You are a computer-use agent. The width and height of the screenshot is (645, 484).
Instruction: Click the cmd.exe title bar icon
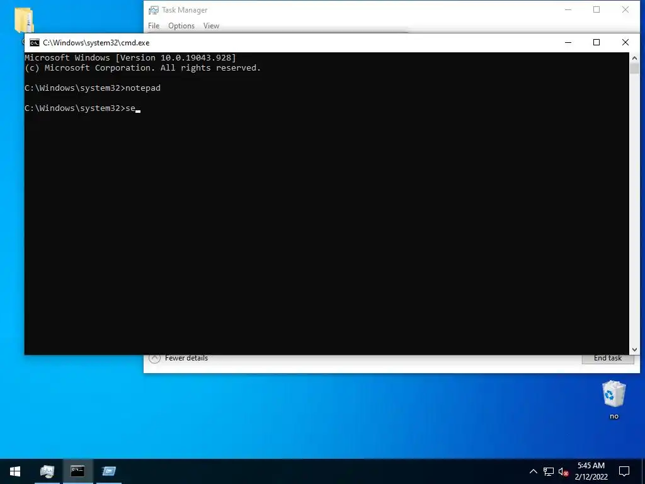point(35,43)
